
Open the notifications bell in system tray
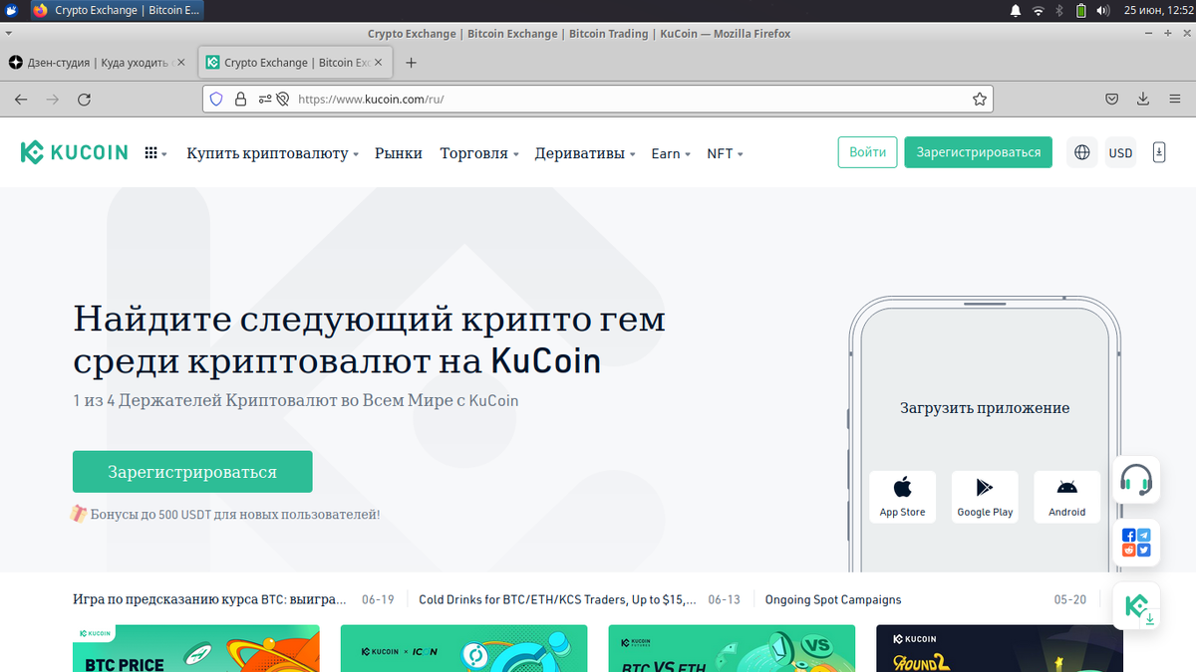[1016, 10]
